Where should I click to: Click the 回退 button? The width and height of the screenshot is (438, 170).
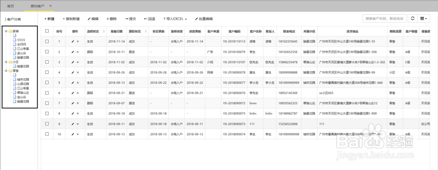tap(149, 19)
